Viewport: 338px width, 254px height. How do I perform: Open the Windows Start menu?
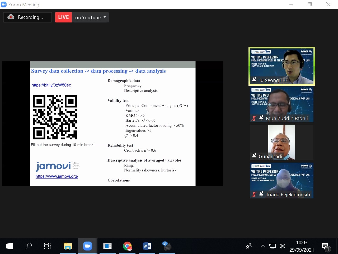[x=9, y=246]
